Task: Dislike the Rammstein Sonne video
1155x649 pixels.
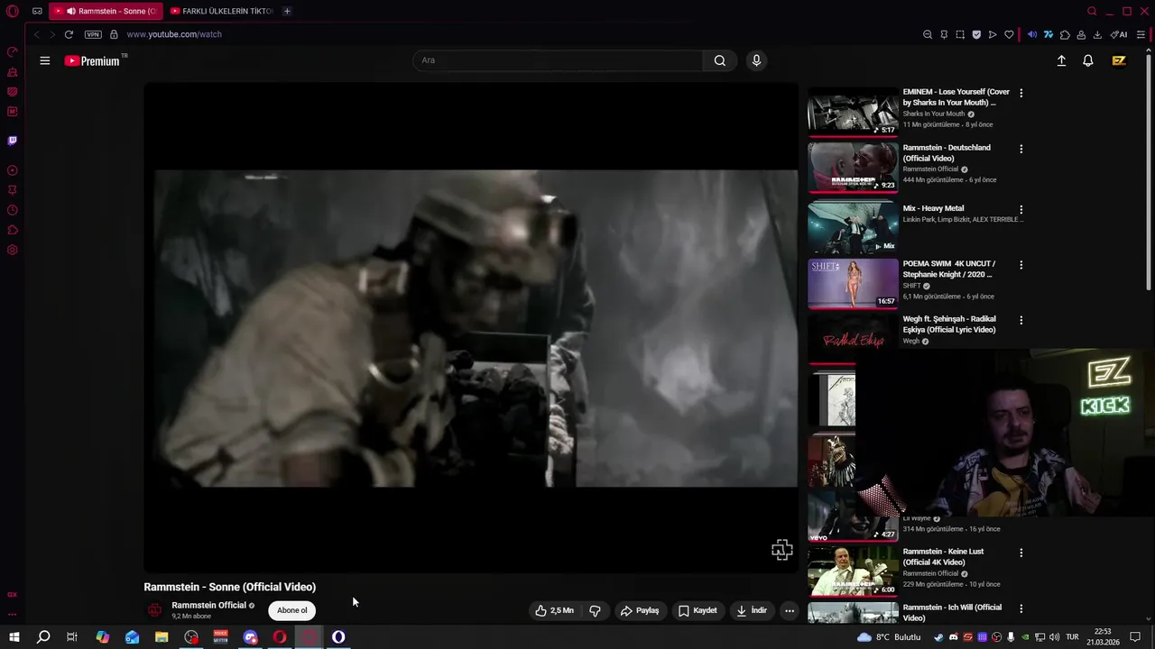Action: coord(595,610)
